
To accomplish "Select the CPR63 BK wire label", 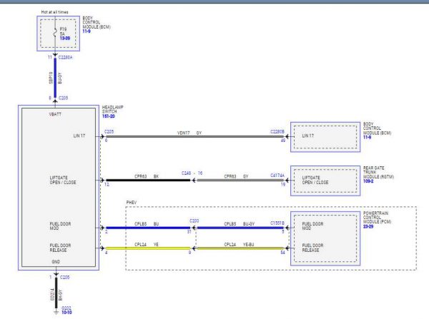I will (x=147, y=176).
